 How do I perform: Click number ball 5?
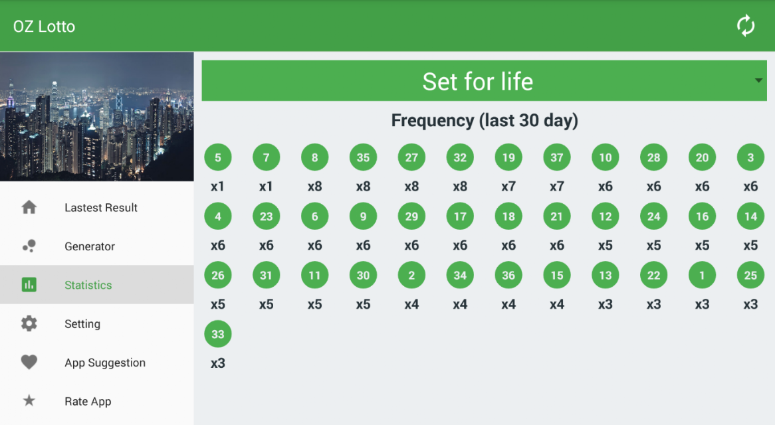pyautogui.click(x=217, y=157)
